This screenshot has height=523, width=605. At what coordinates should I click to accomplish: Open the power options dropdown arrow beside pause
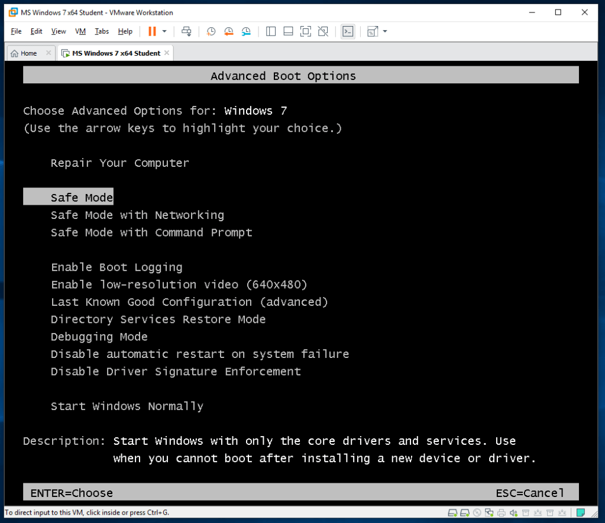point(164,31)
